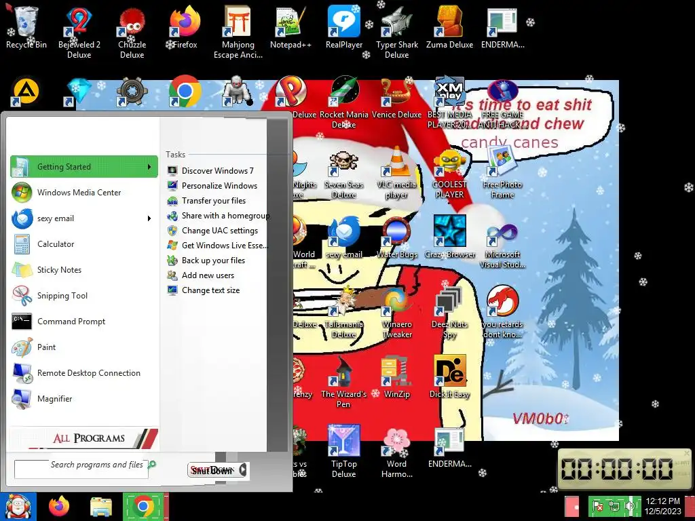Click the Santa Start button
The width and height of the screenshot is (695, 521).
coord(18,506)
